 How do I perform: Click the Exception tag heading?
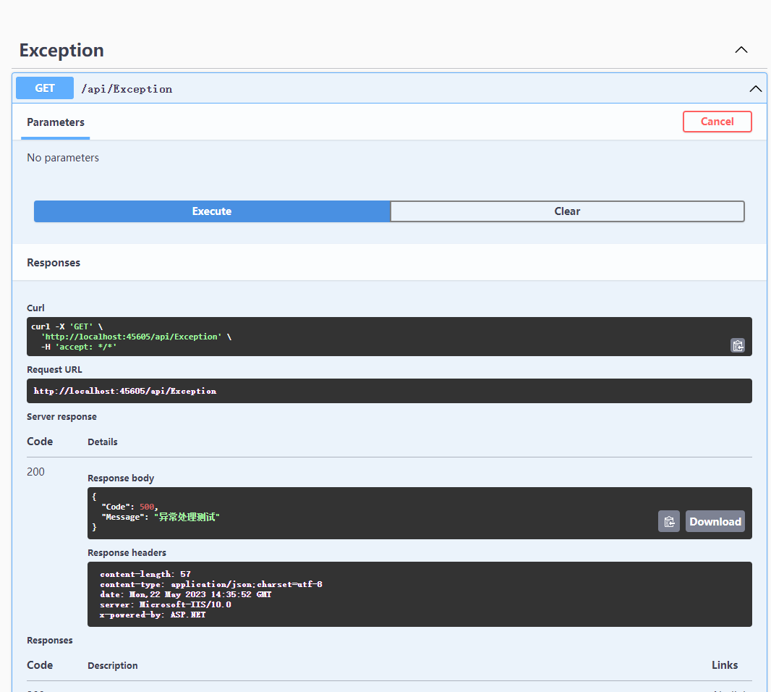[x=61, y=50]
